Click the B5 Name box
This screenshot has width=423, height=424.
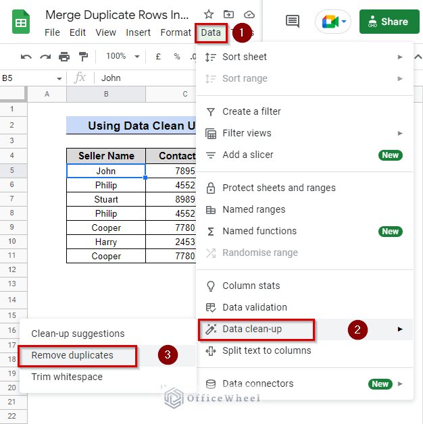pyautogui.click(x=27, y=78)
